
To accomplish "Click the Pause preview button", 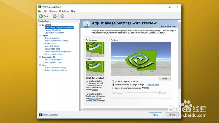I will [165, 79].
